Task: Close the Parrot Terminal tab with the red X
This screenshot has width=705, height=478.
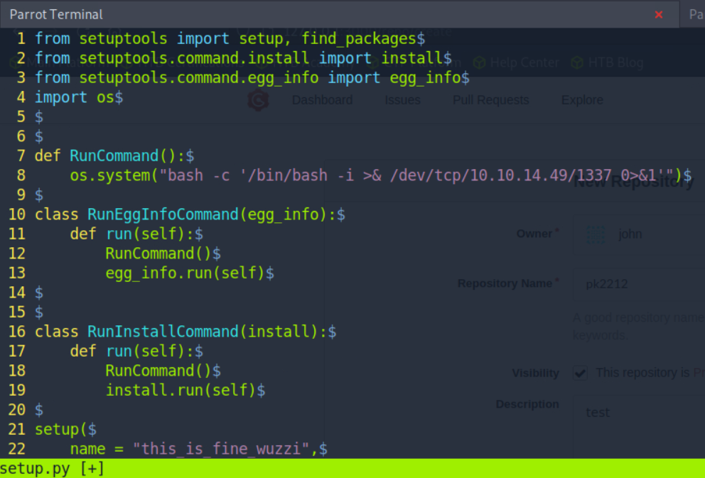Action: [x=659, y=15]
